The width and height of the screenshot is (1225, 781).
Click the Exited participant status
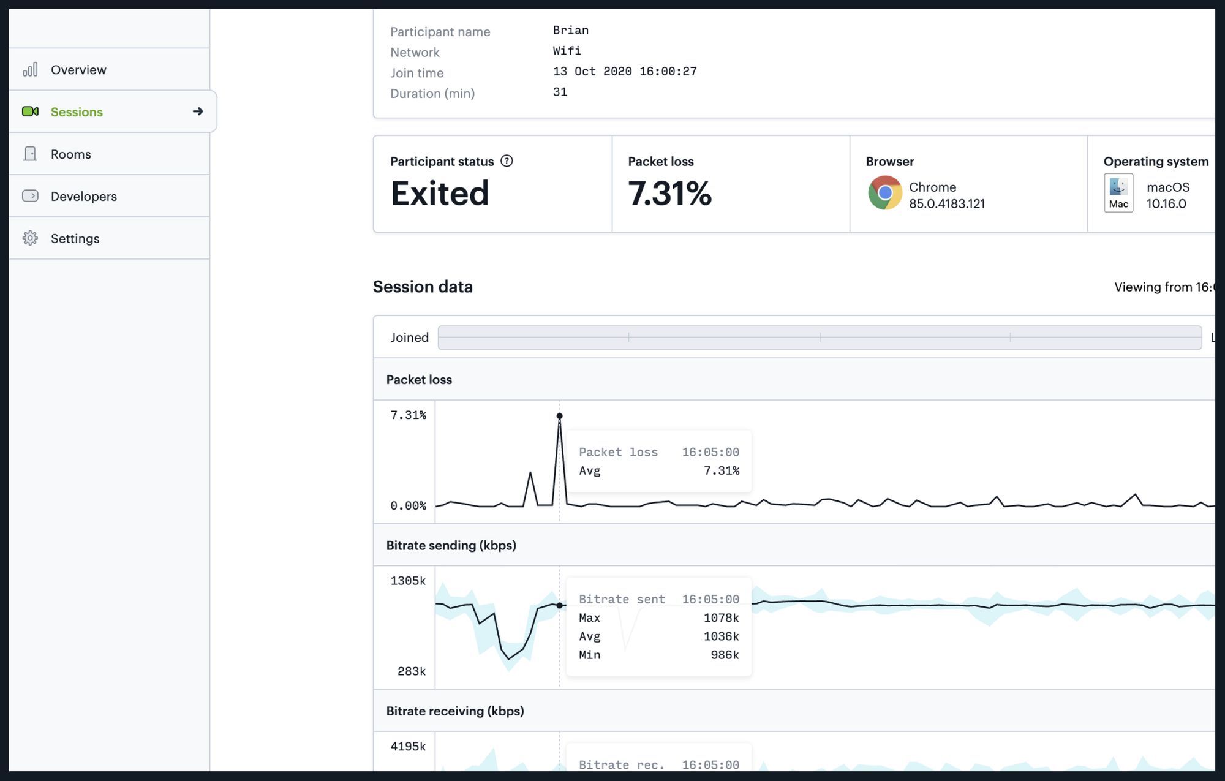[x=440, y=194]
